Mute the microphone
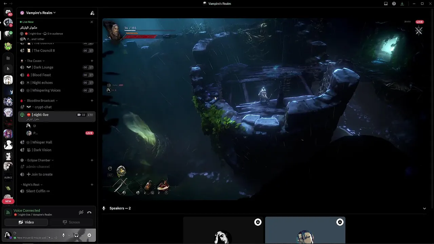This screenshot has width=434, height=244. point(63,235)
